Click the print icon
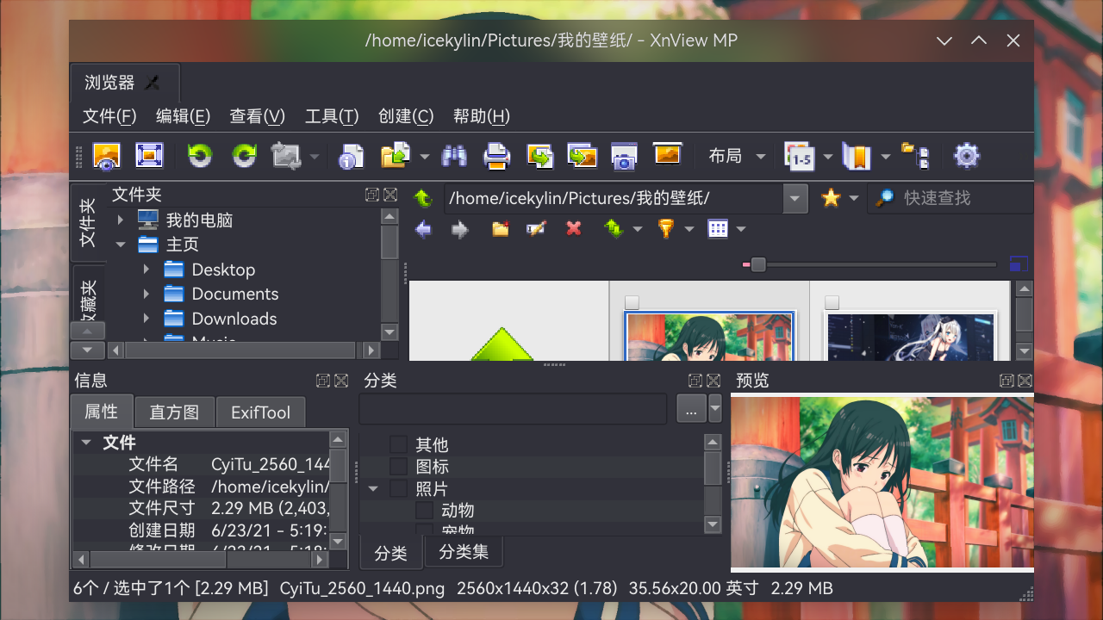Screen dimensions: 1103x620 click(497, 155)
